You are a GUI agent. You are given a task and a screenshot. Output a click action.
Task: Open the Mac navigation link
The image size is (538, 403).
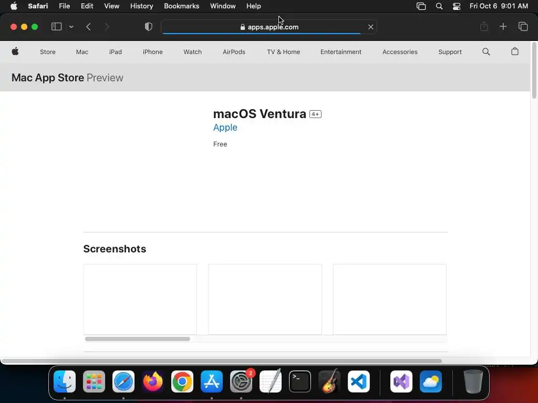click(x=82, y=52)
